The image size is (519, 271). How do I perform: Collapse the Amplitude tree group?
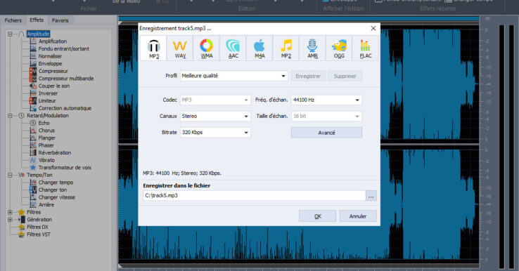tap(10, 34)
